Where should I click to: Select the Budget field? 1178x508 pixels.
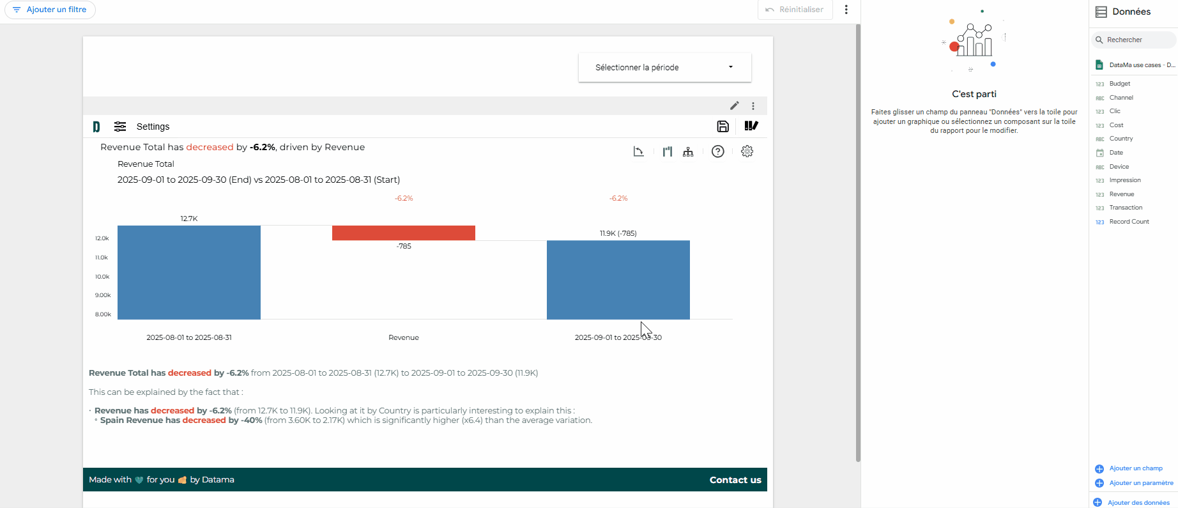[1119, 84]
